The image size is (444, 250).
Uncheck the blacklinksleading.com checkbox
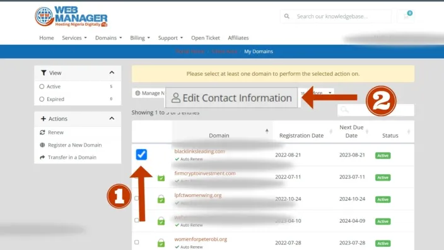[x=141, y=155]
